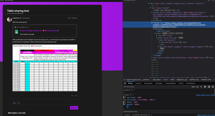215x116 pixels.
Task: Click the scroll badge on html element
Action: point(171,33)
